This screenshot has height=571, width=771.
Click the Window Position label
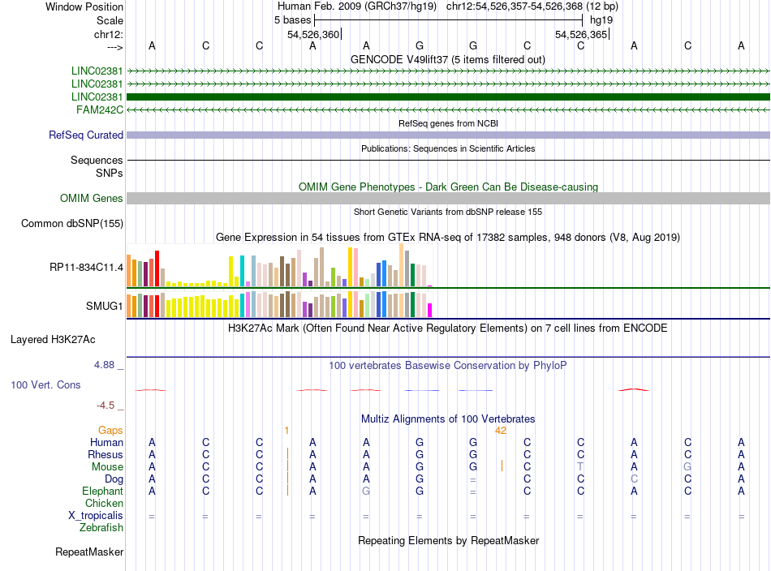(84, 6)
